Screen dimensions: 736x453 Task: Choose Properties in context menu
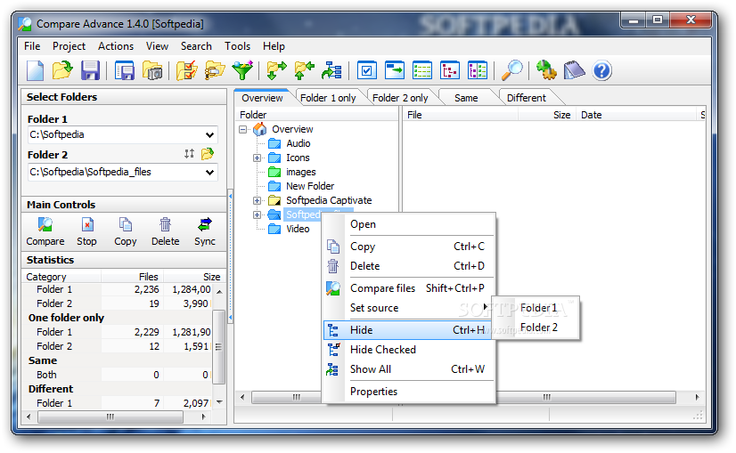(407, 392)
